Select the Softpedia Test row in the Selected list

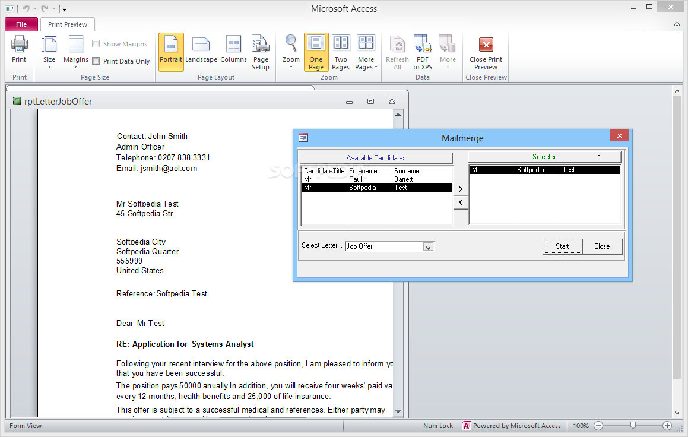544,170
